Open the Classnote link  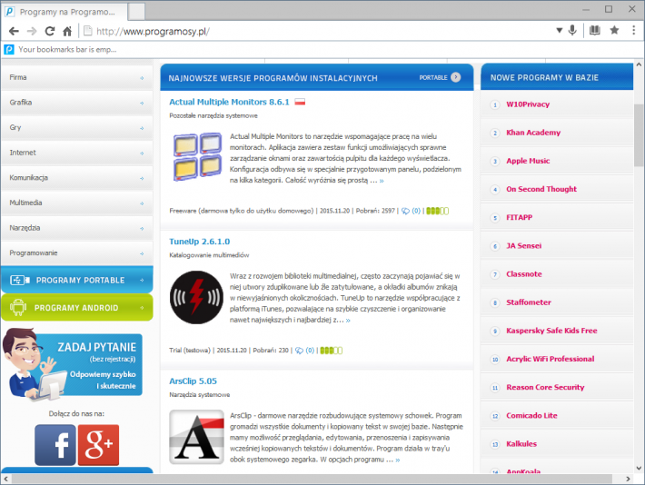523,274
